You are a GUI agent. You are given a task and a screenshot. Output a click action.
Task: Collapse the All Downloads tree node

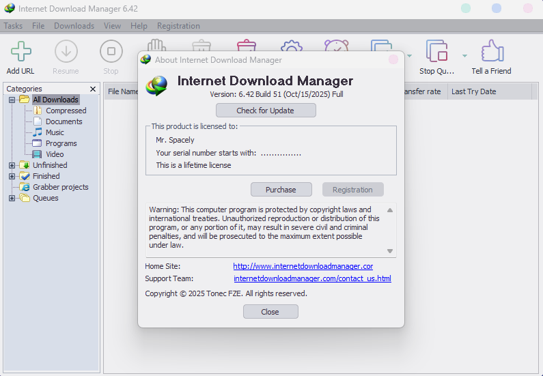12,100
